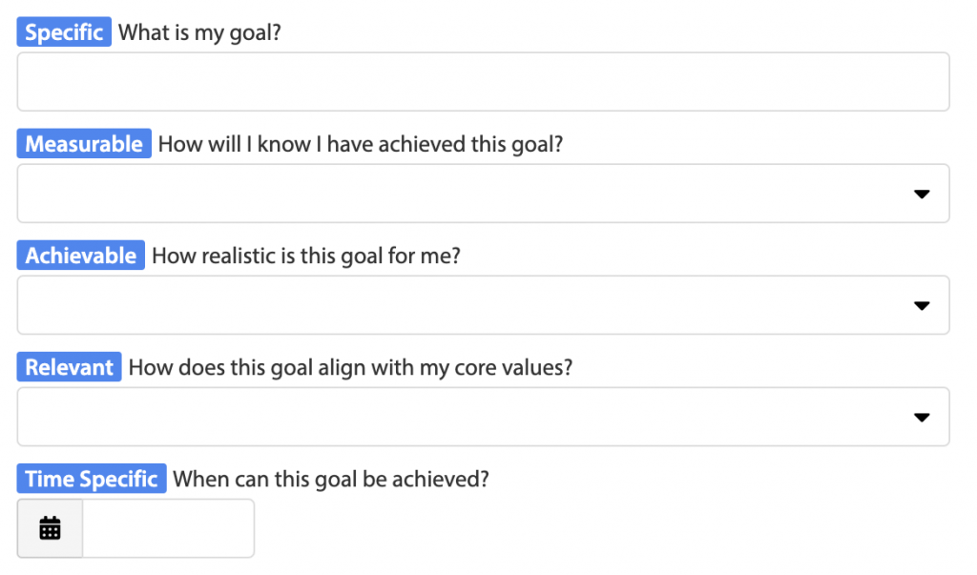Click "When can this goal be achieved?" text
Image resolution: width=977 pixels, height=575 pixels.
click(x=331, y=479)
